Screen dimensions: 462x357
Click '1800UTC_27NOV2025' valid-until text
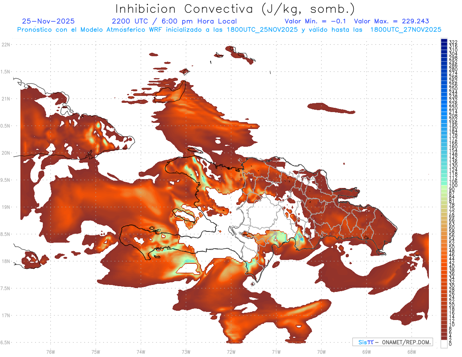coord(406,30)
